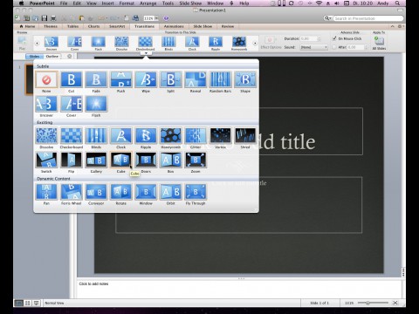This screenshot has width=419, height=314.
Task: Open the Review ribbon tab
Action: coord(228,26)
